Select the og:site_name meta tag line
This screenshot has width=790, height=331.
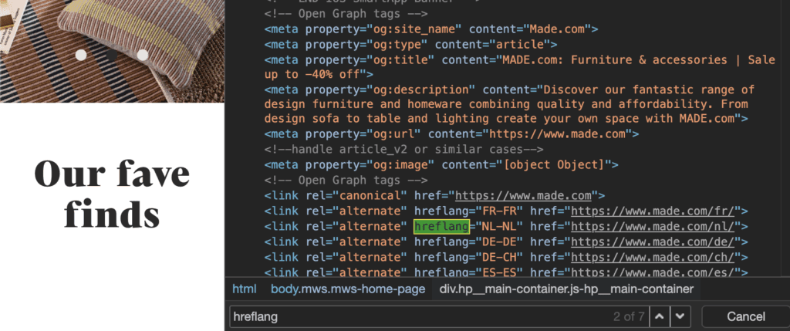click(x=431, y=29)
